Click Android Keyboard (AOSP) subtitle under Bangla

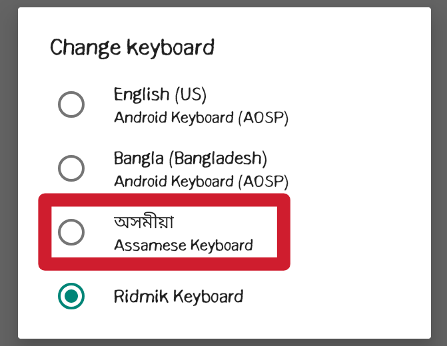click(x=201, y=181)
